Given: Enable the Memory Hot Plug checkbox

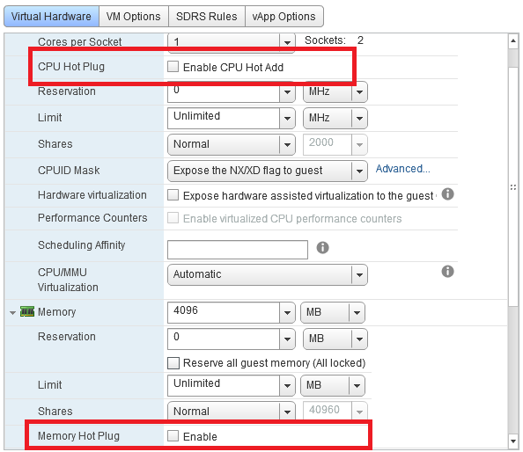Looking at the screenshot, I should (x=173, y=435).
